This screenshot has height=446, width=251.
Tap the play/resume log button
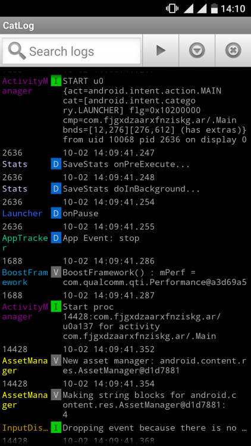[x=161, y=51]
